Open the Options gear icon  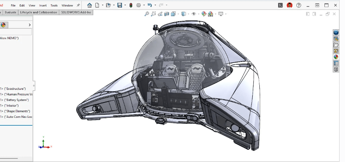coord(139,5)
